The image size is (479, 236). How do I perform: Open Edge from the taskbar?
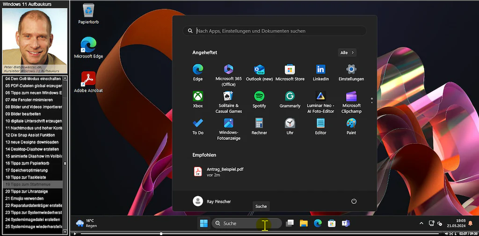(x=318, y=223)
